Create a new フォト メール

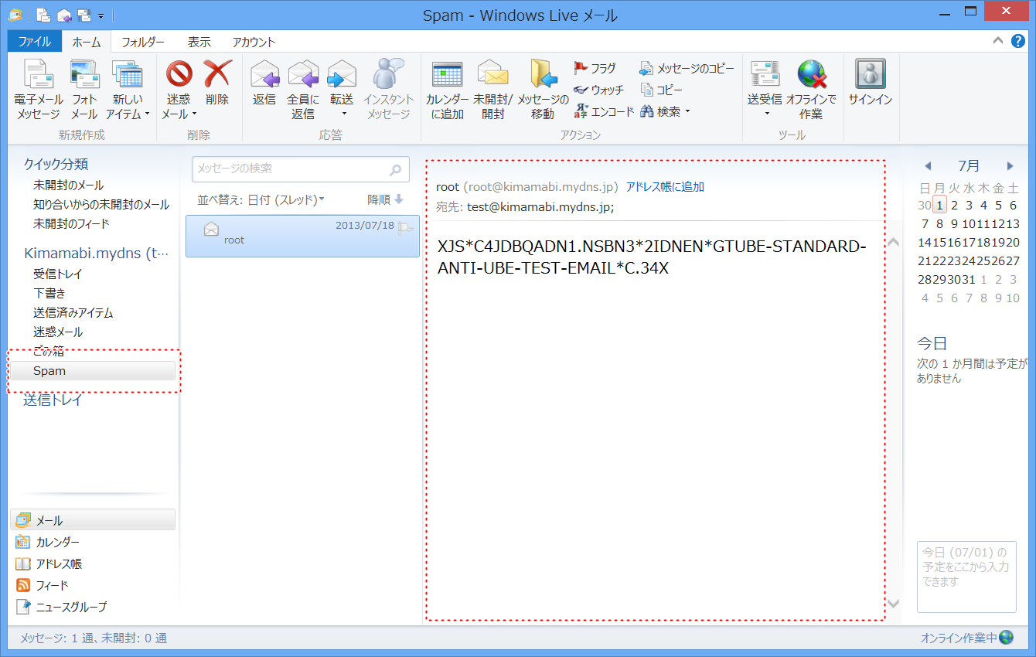coord(84,91)
